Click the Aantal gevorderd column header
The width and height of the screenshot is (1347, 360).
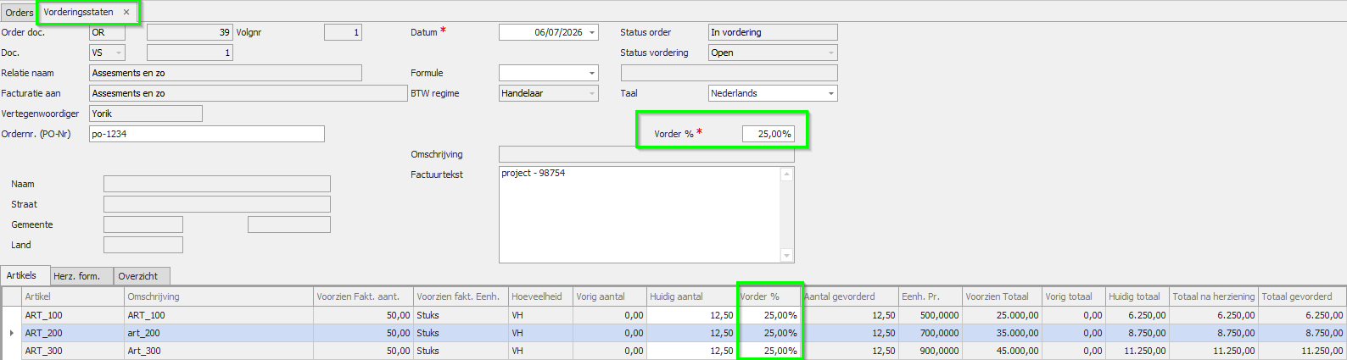849,296
